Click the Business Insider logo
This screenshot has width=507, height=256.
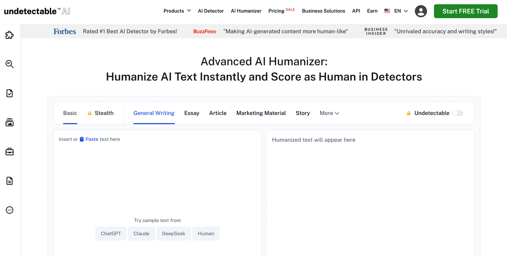pos(376,31)
